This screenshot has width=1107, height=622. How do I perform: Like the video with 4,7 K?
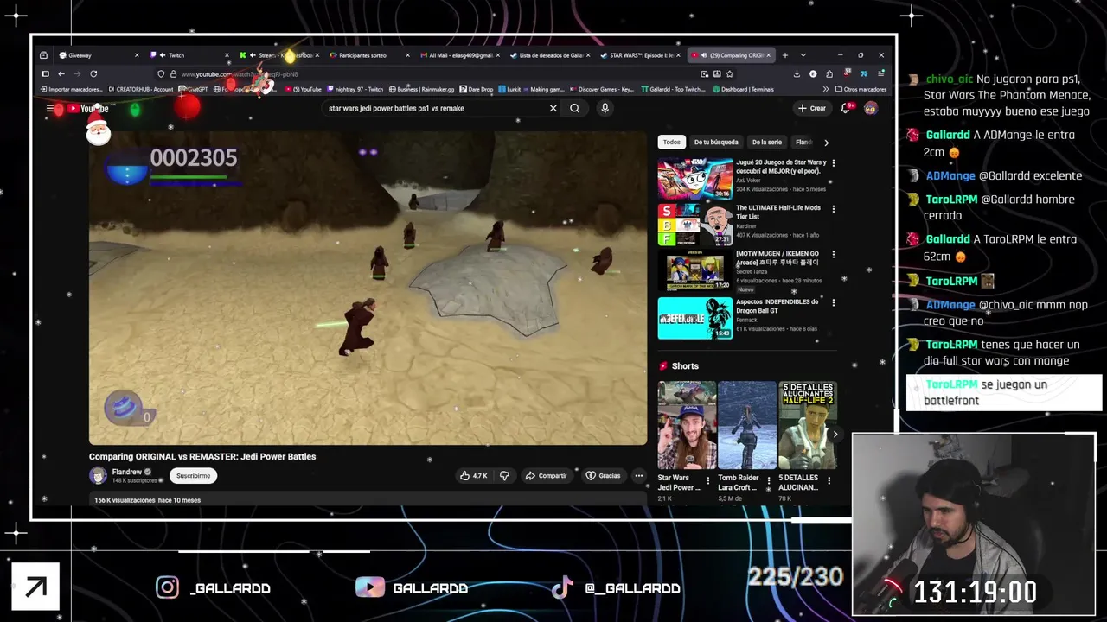tap(474, 475)
